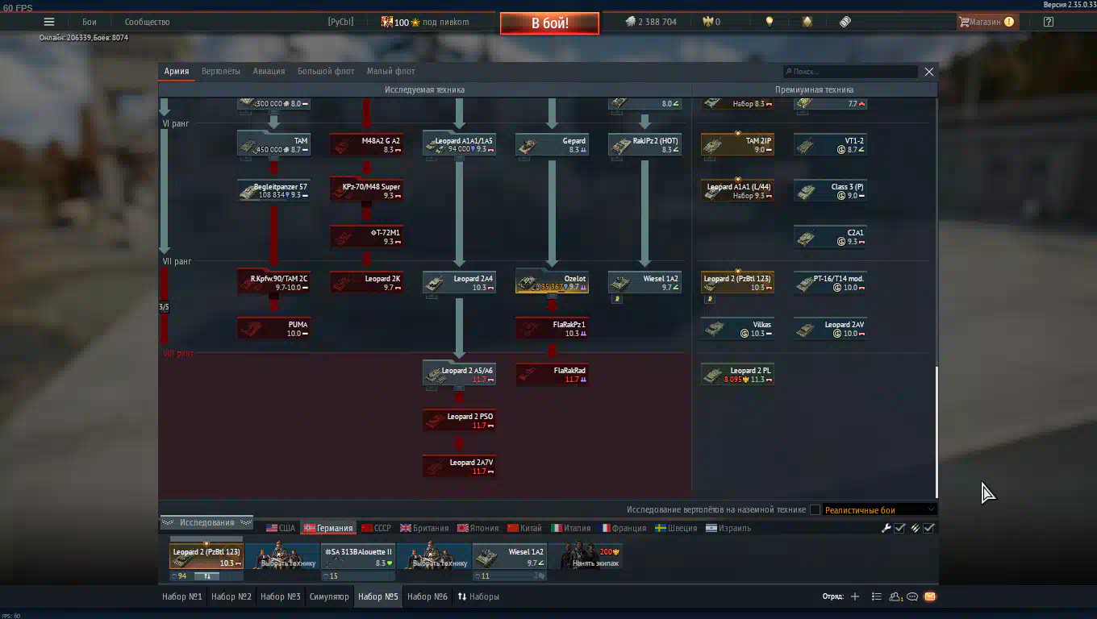Switch to preset Набор №1
The width and height of the screenshot is (1097, 619).
pyautogui.click(x=182, y=596)
